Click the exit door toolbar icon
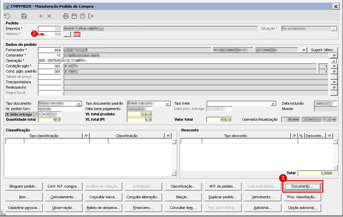Viewport: 343px width, 217px height. coord(91,16)
